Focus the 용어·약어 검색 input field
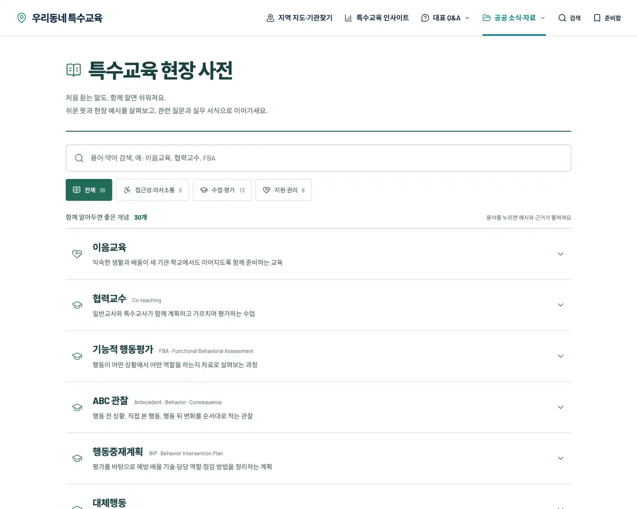This screenshot has height=509, width=637. (x=318, y=158)
